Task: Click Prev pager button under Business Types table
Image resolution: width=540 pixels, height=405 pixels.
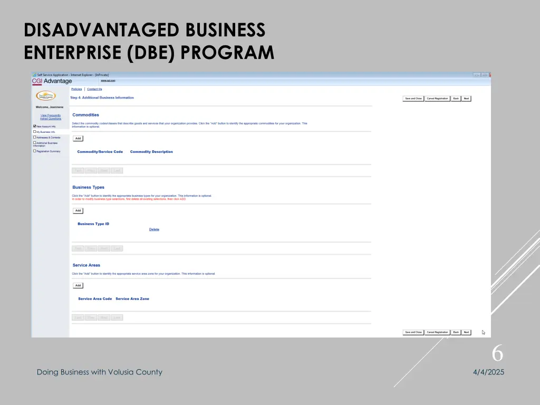Action: [91, 248]
